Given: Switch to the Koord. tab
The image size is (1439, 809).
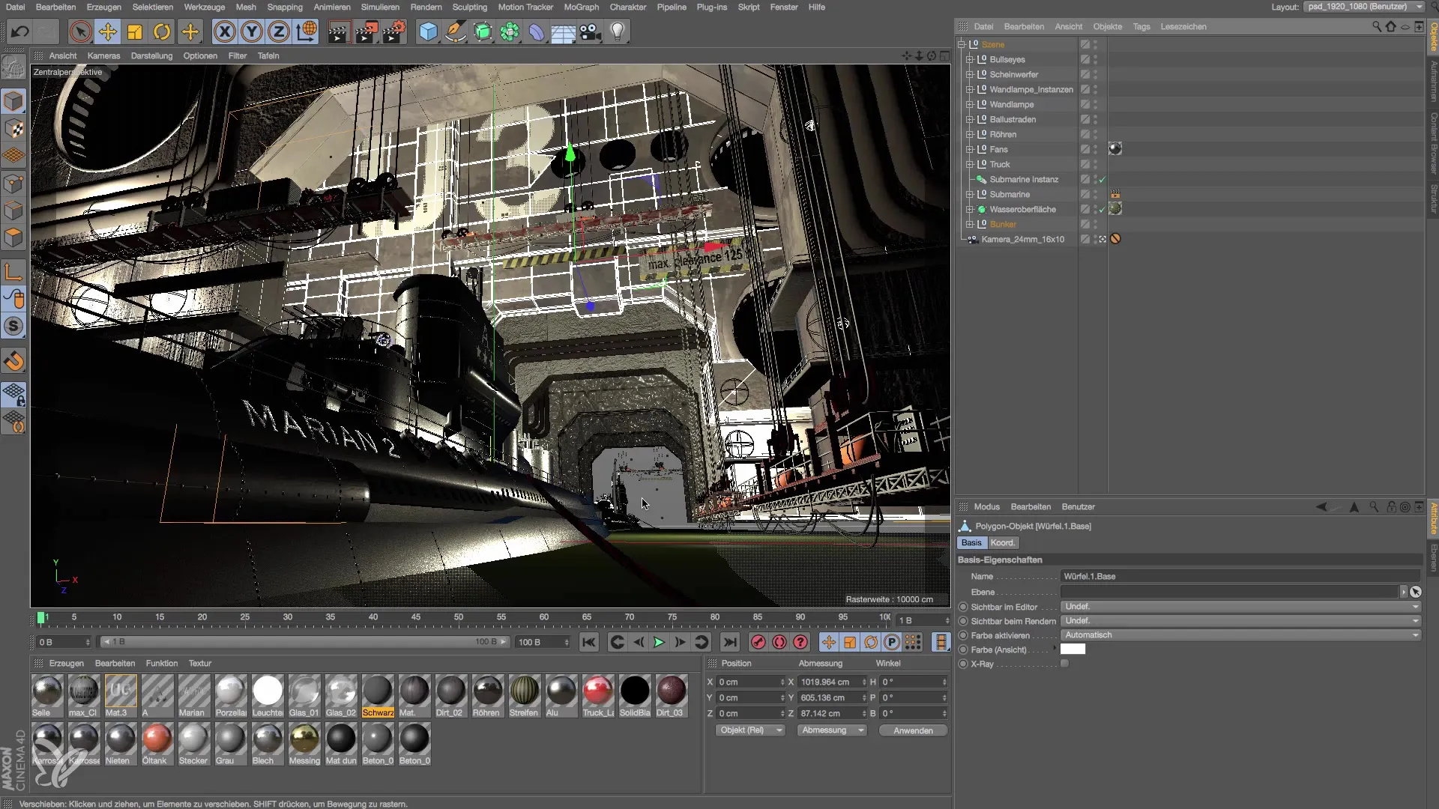Looking at the screenshot, I should click(1002, 542).
